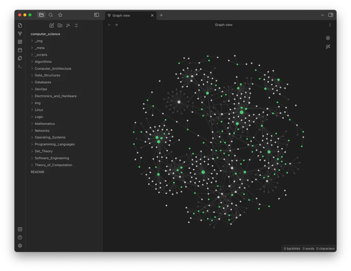The height and width of the screenshot is (271, 351).
Task: Open the tab list dropdown arrow
Action: (x=322, y=15)
